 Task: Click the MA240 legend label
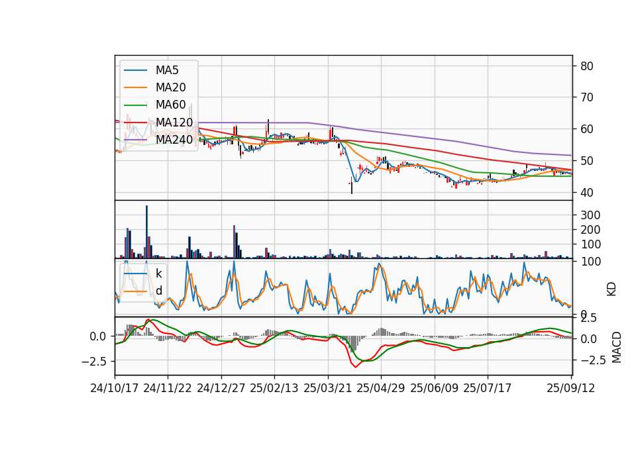coord(174,140)
